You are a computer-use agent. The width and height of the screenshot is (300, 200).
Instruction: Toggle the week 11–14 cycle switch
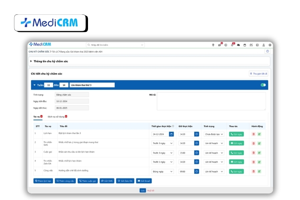[x=263, y=85]
